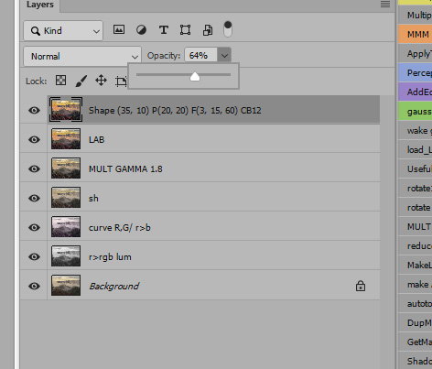
Task: Lock position move icon
Action: click(x=101, y=81)
